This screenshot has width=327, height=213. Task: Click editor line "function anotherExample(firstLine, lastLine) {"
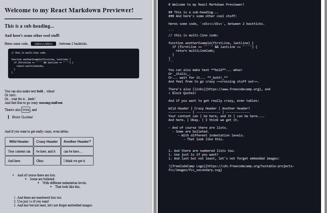(x=211, y=43)
